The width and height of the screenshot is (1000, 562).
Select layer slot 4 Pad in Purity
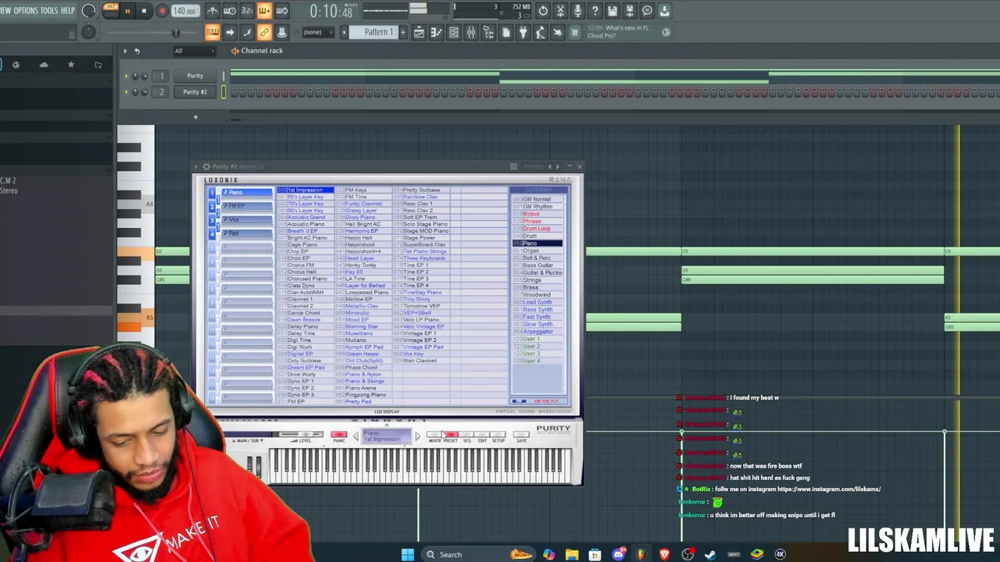point(246,233)
